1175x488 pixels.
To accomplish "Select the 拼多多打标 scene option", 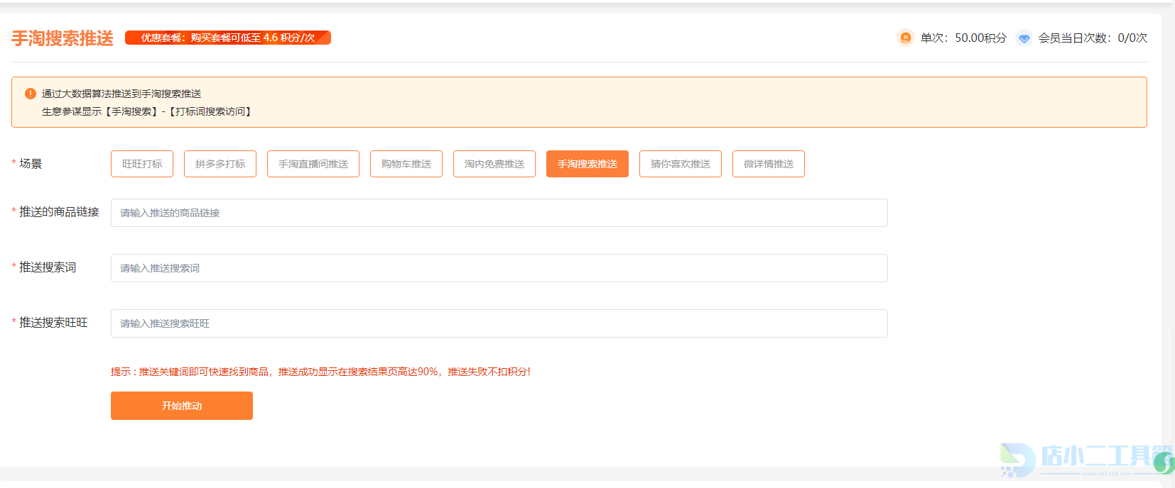I will [x=220, y=164].
